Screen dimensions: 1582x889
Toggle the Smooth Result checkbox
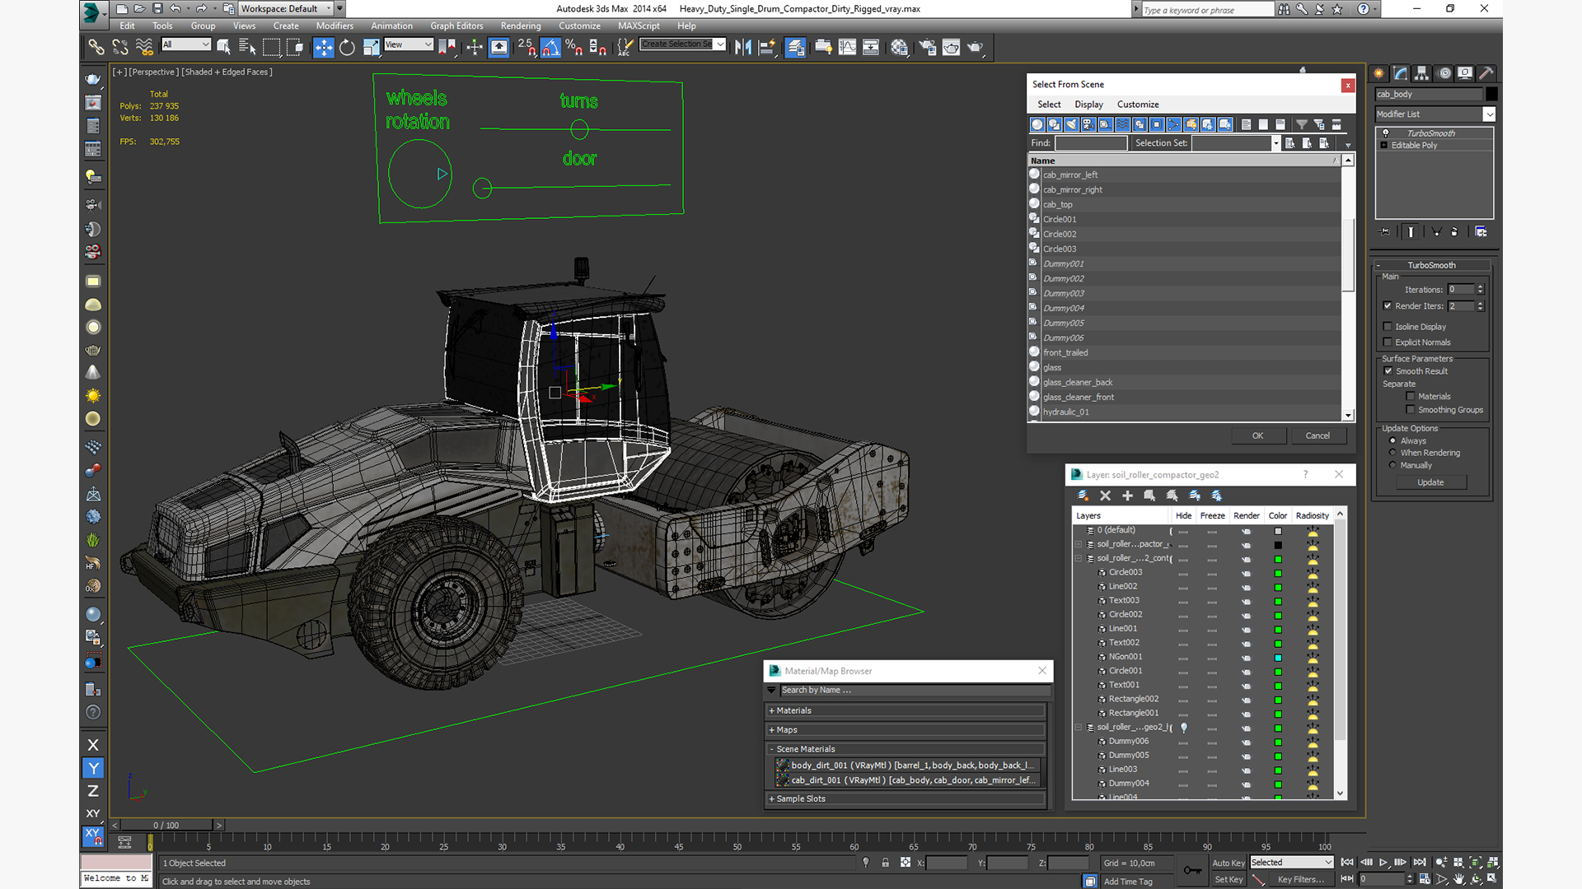tap(1388, 371)
